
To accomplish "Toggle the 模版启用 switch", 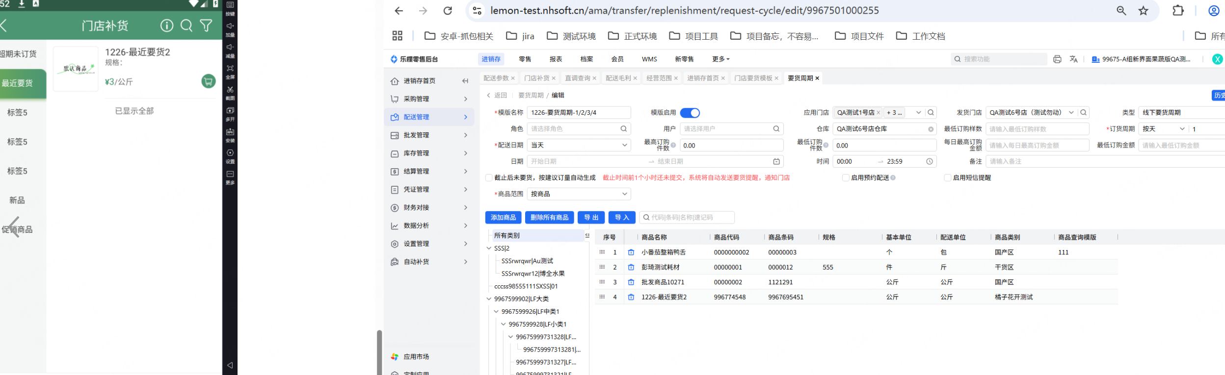I will pyautogui.click(x=690, y=113).
